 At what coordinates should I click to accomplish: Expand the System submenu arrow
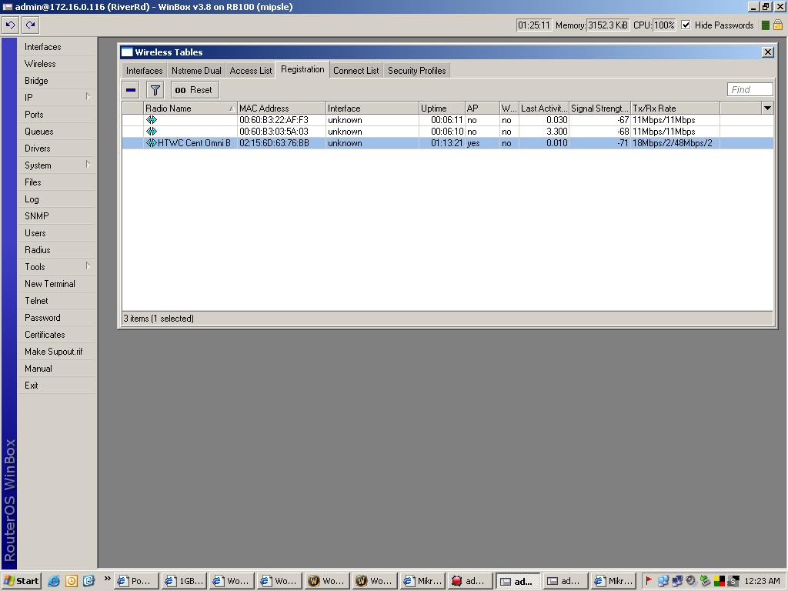pyautogui.click(x=88, y=165)
